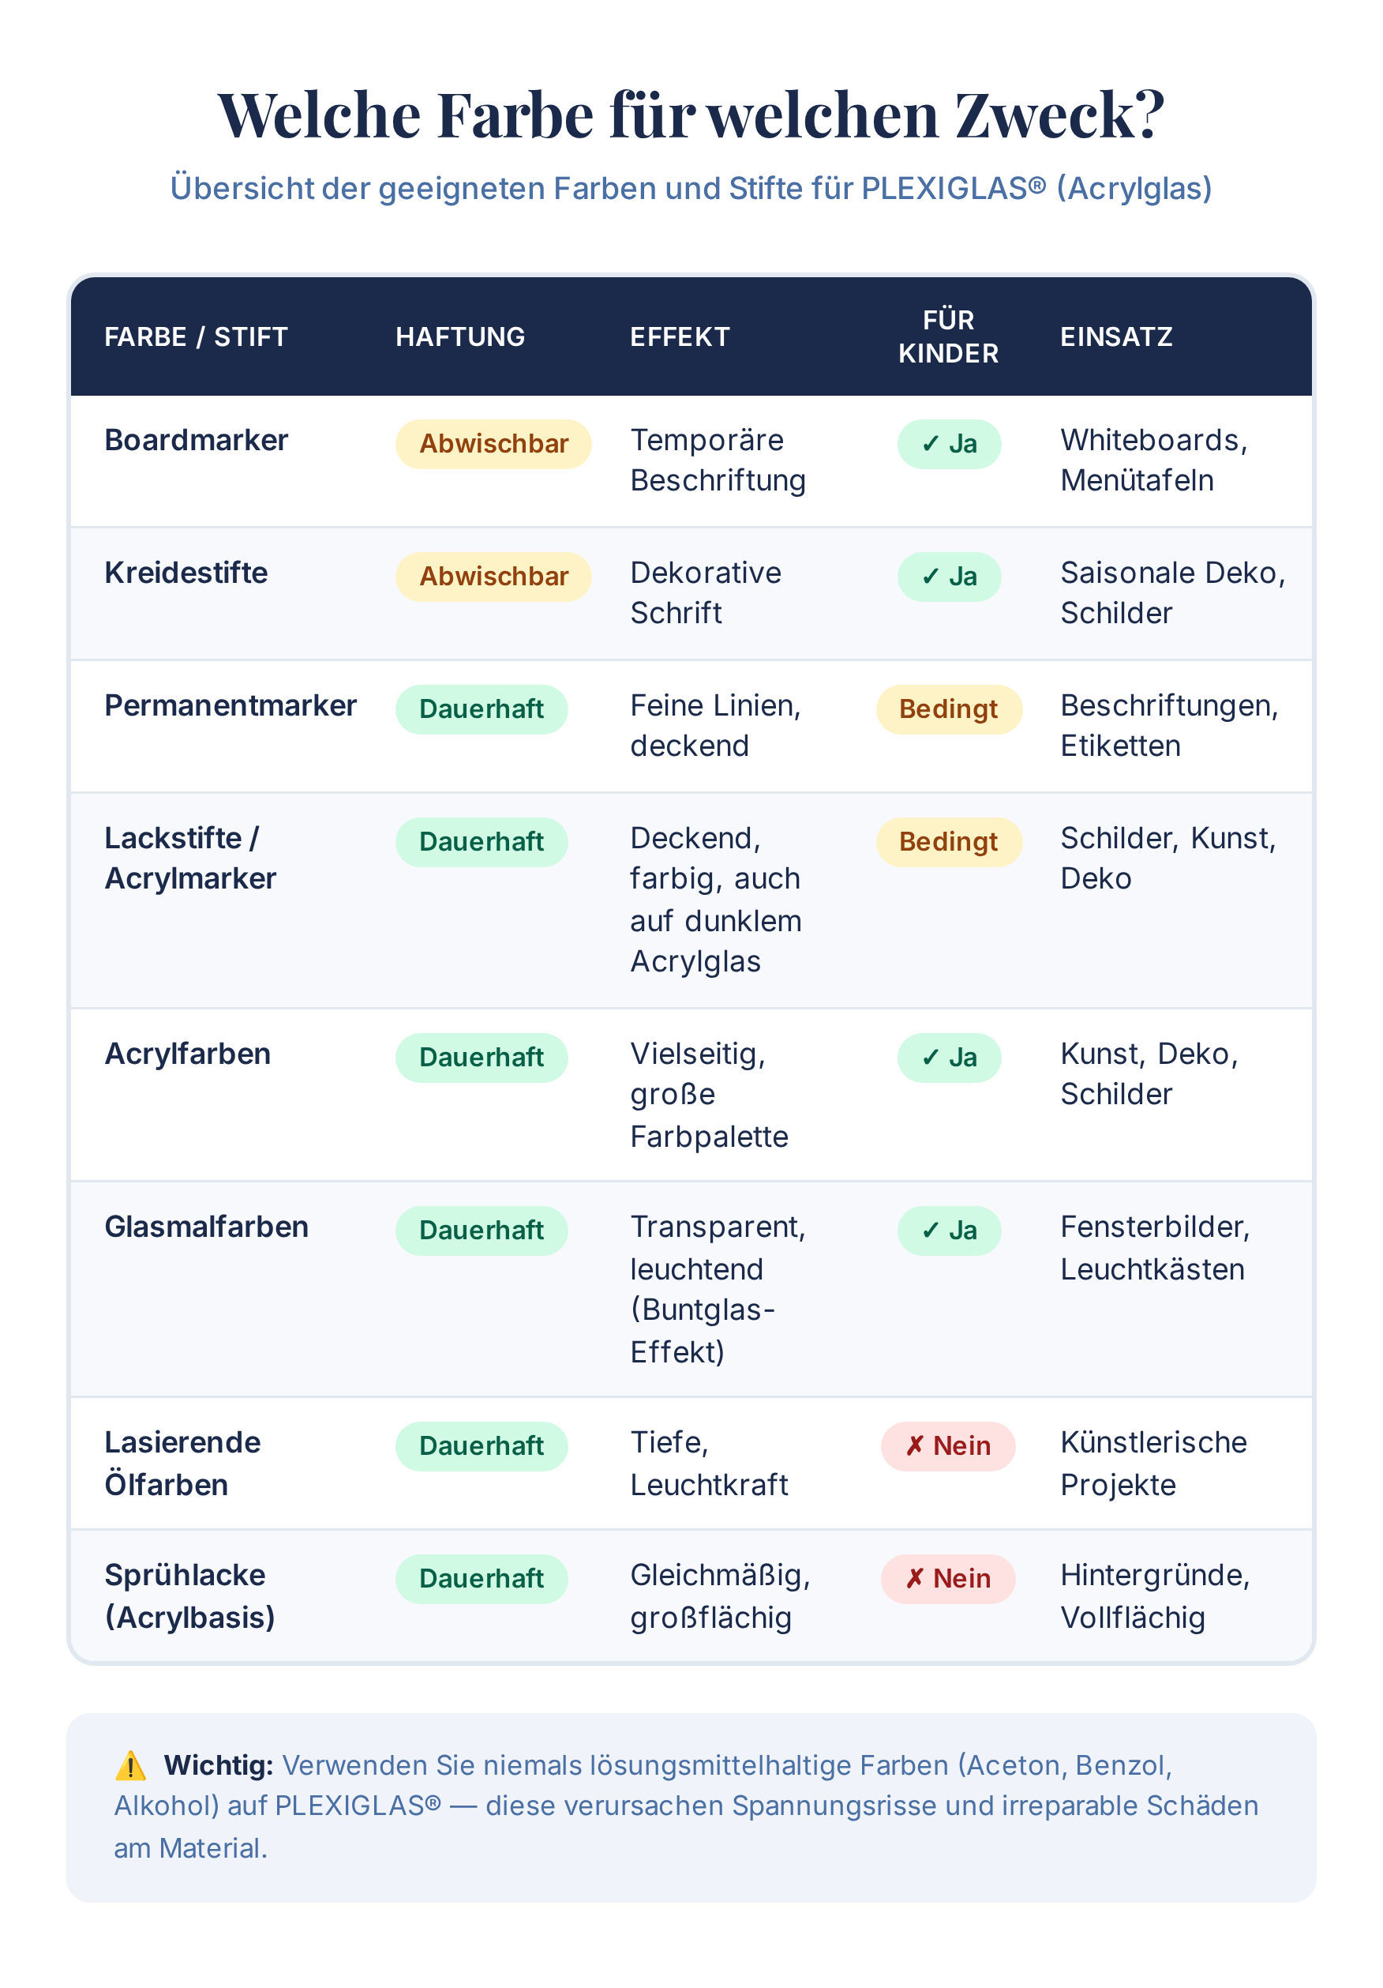Screen dimensions: 1383x1988
Task: Select the Nein badge for Sprühlacke
Action: coord(949,1578)
